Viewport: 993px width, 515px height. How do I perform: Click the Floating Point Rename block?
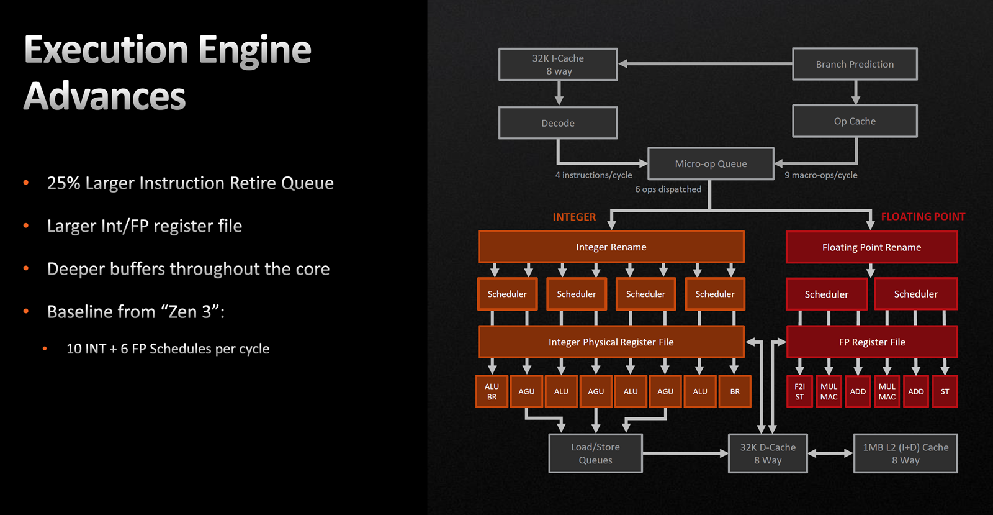(871, 247)
